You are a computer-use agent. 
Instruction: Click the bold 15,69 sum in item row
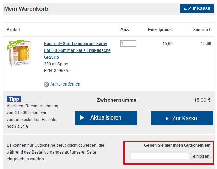[206, 44]
